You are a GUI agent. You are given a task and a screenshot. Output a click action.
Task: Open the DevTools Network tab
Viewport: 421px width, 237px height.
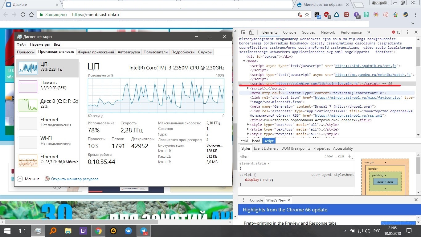coord(328,32)
